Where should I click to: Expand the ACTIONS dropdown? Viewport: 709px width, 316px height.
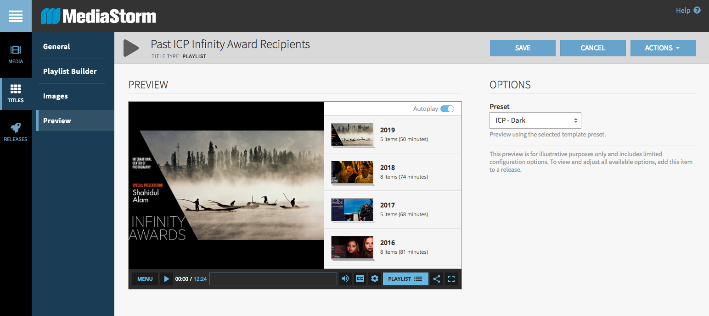663,48
